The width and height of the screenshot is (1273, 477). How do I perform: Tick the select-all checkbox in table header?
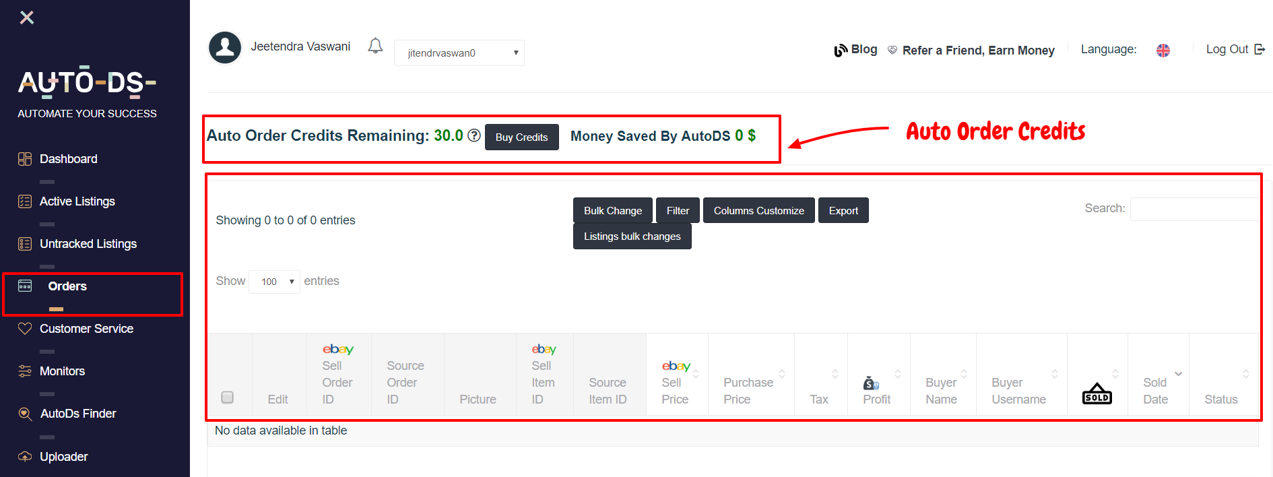tap(228, 397)
